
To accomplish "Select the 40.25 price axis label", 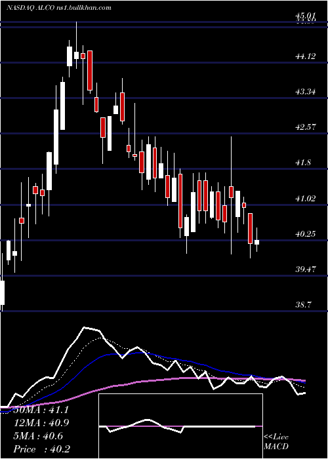I will (306, 233).
